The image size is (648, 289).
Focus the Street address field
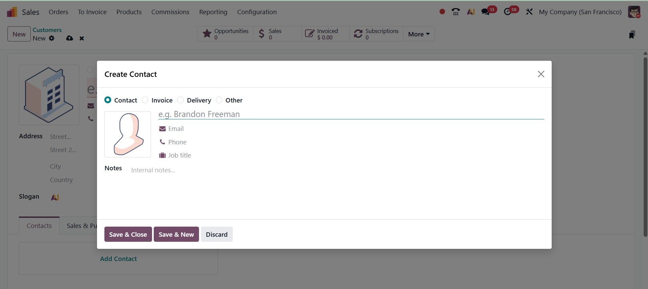[x=73, y=137]
